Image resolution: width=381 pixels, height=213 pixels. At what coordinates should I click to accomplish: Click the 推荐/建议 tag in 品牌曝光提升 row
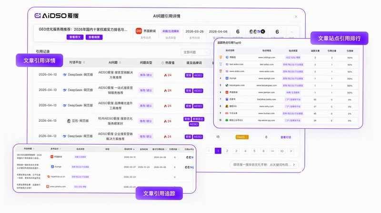pos(146,106)
